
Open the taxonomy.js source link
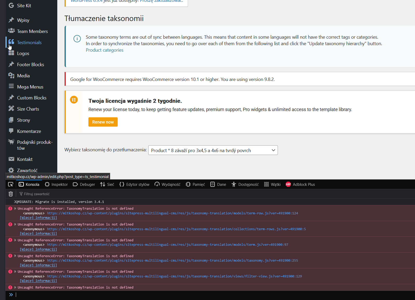172,260
